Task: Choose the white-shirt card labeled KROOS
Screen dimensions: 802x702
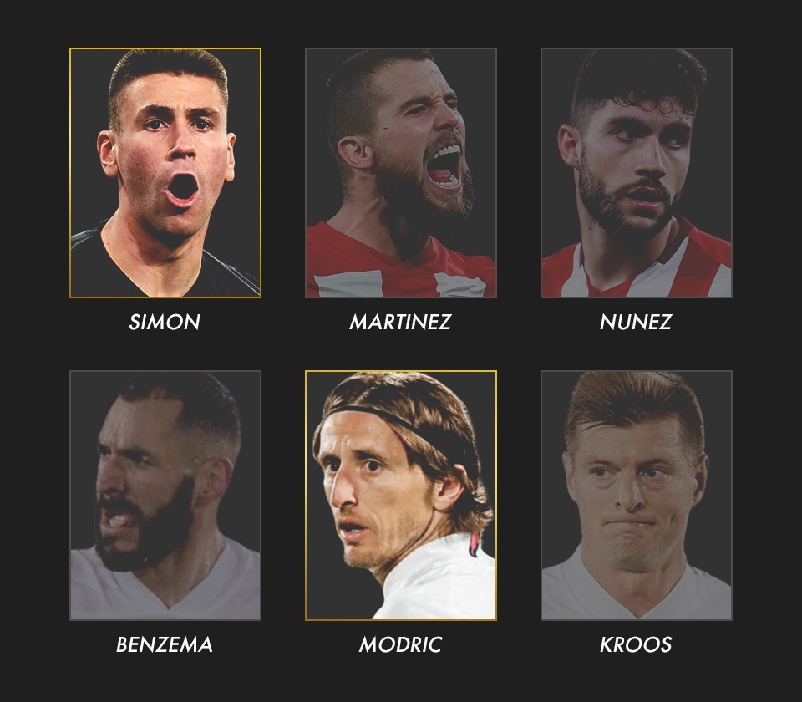Action: pyautogui.click(x=637, y=496)
